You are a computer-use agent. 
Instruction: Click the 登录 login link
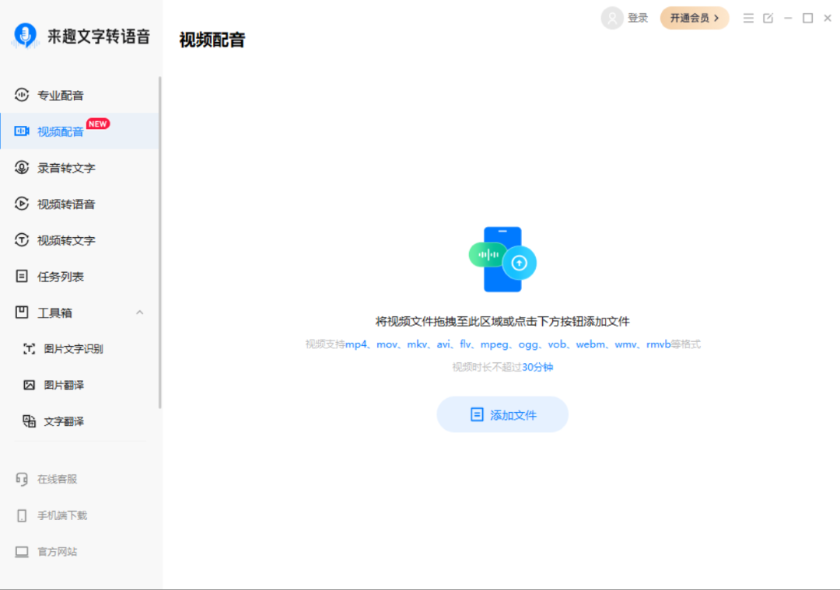point(639,17)
